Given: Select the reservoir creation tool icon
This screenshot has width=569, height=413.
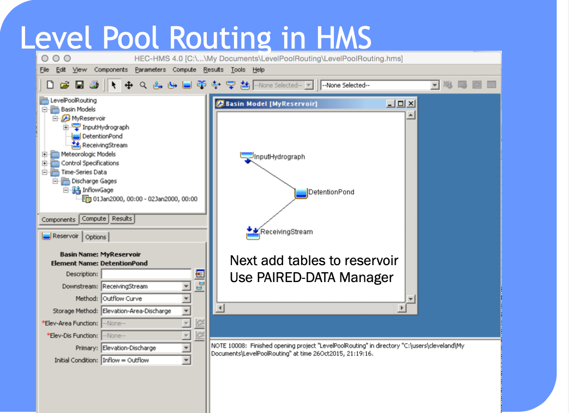Looking at the screenshot, I should click(187, 85).
